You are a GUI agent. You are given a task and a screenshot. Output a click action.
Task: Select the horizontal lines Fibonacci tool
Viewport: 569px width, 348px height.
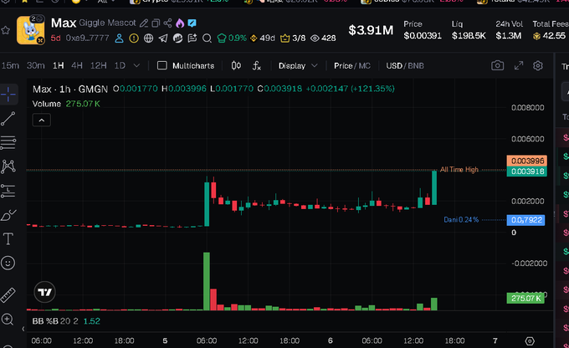(x=8, y=143)
